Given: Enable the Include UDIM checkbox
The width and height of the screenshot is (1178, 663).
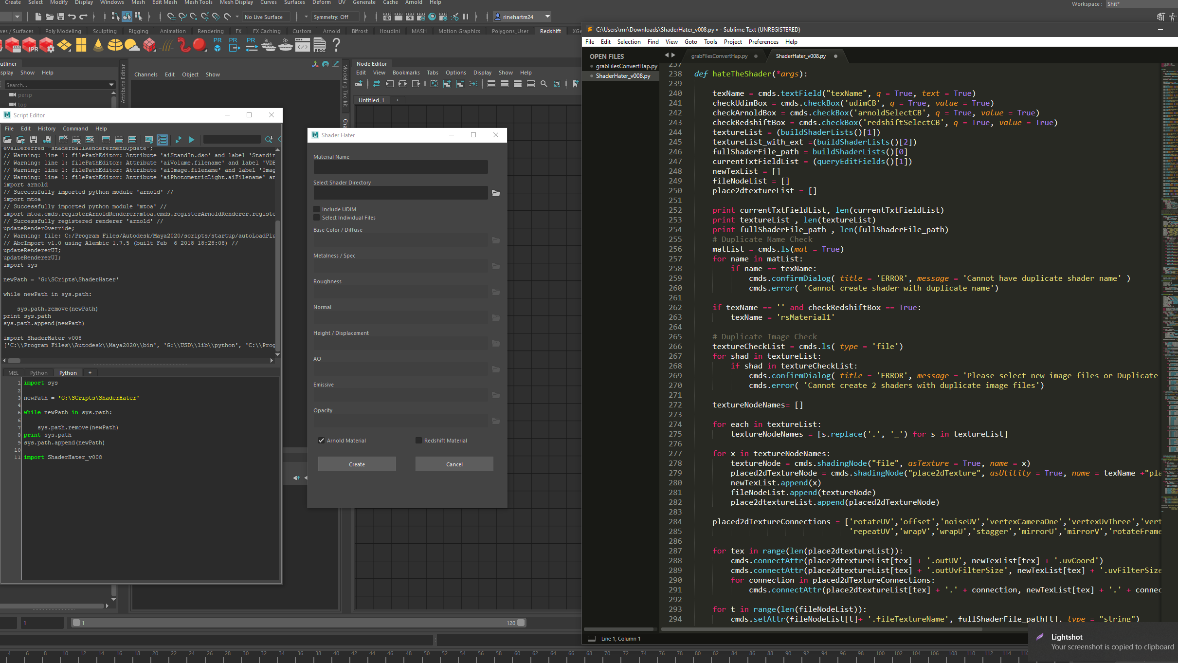Looking at the screenshot, I should click(x=317, y=209).
